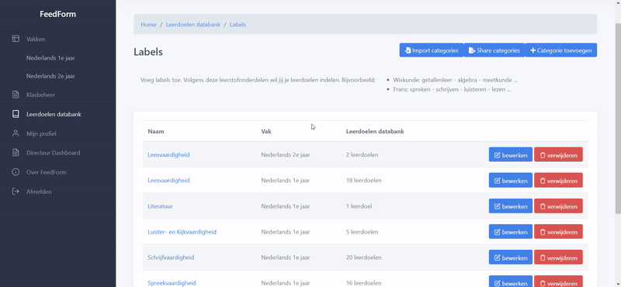Click the Directeur Dashboard document icon

pyautogui.click(x=16, y=152)
